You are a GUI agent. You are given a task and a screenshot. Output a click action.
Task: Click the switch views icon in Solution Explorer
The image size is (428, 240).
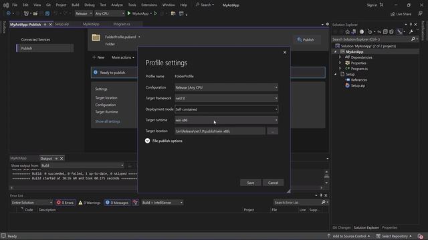tap(354, 32)
